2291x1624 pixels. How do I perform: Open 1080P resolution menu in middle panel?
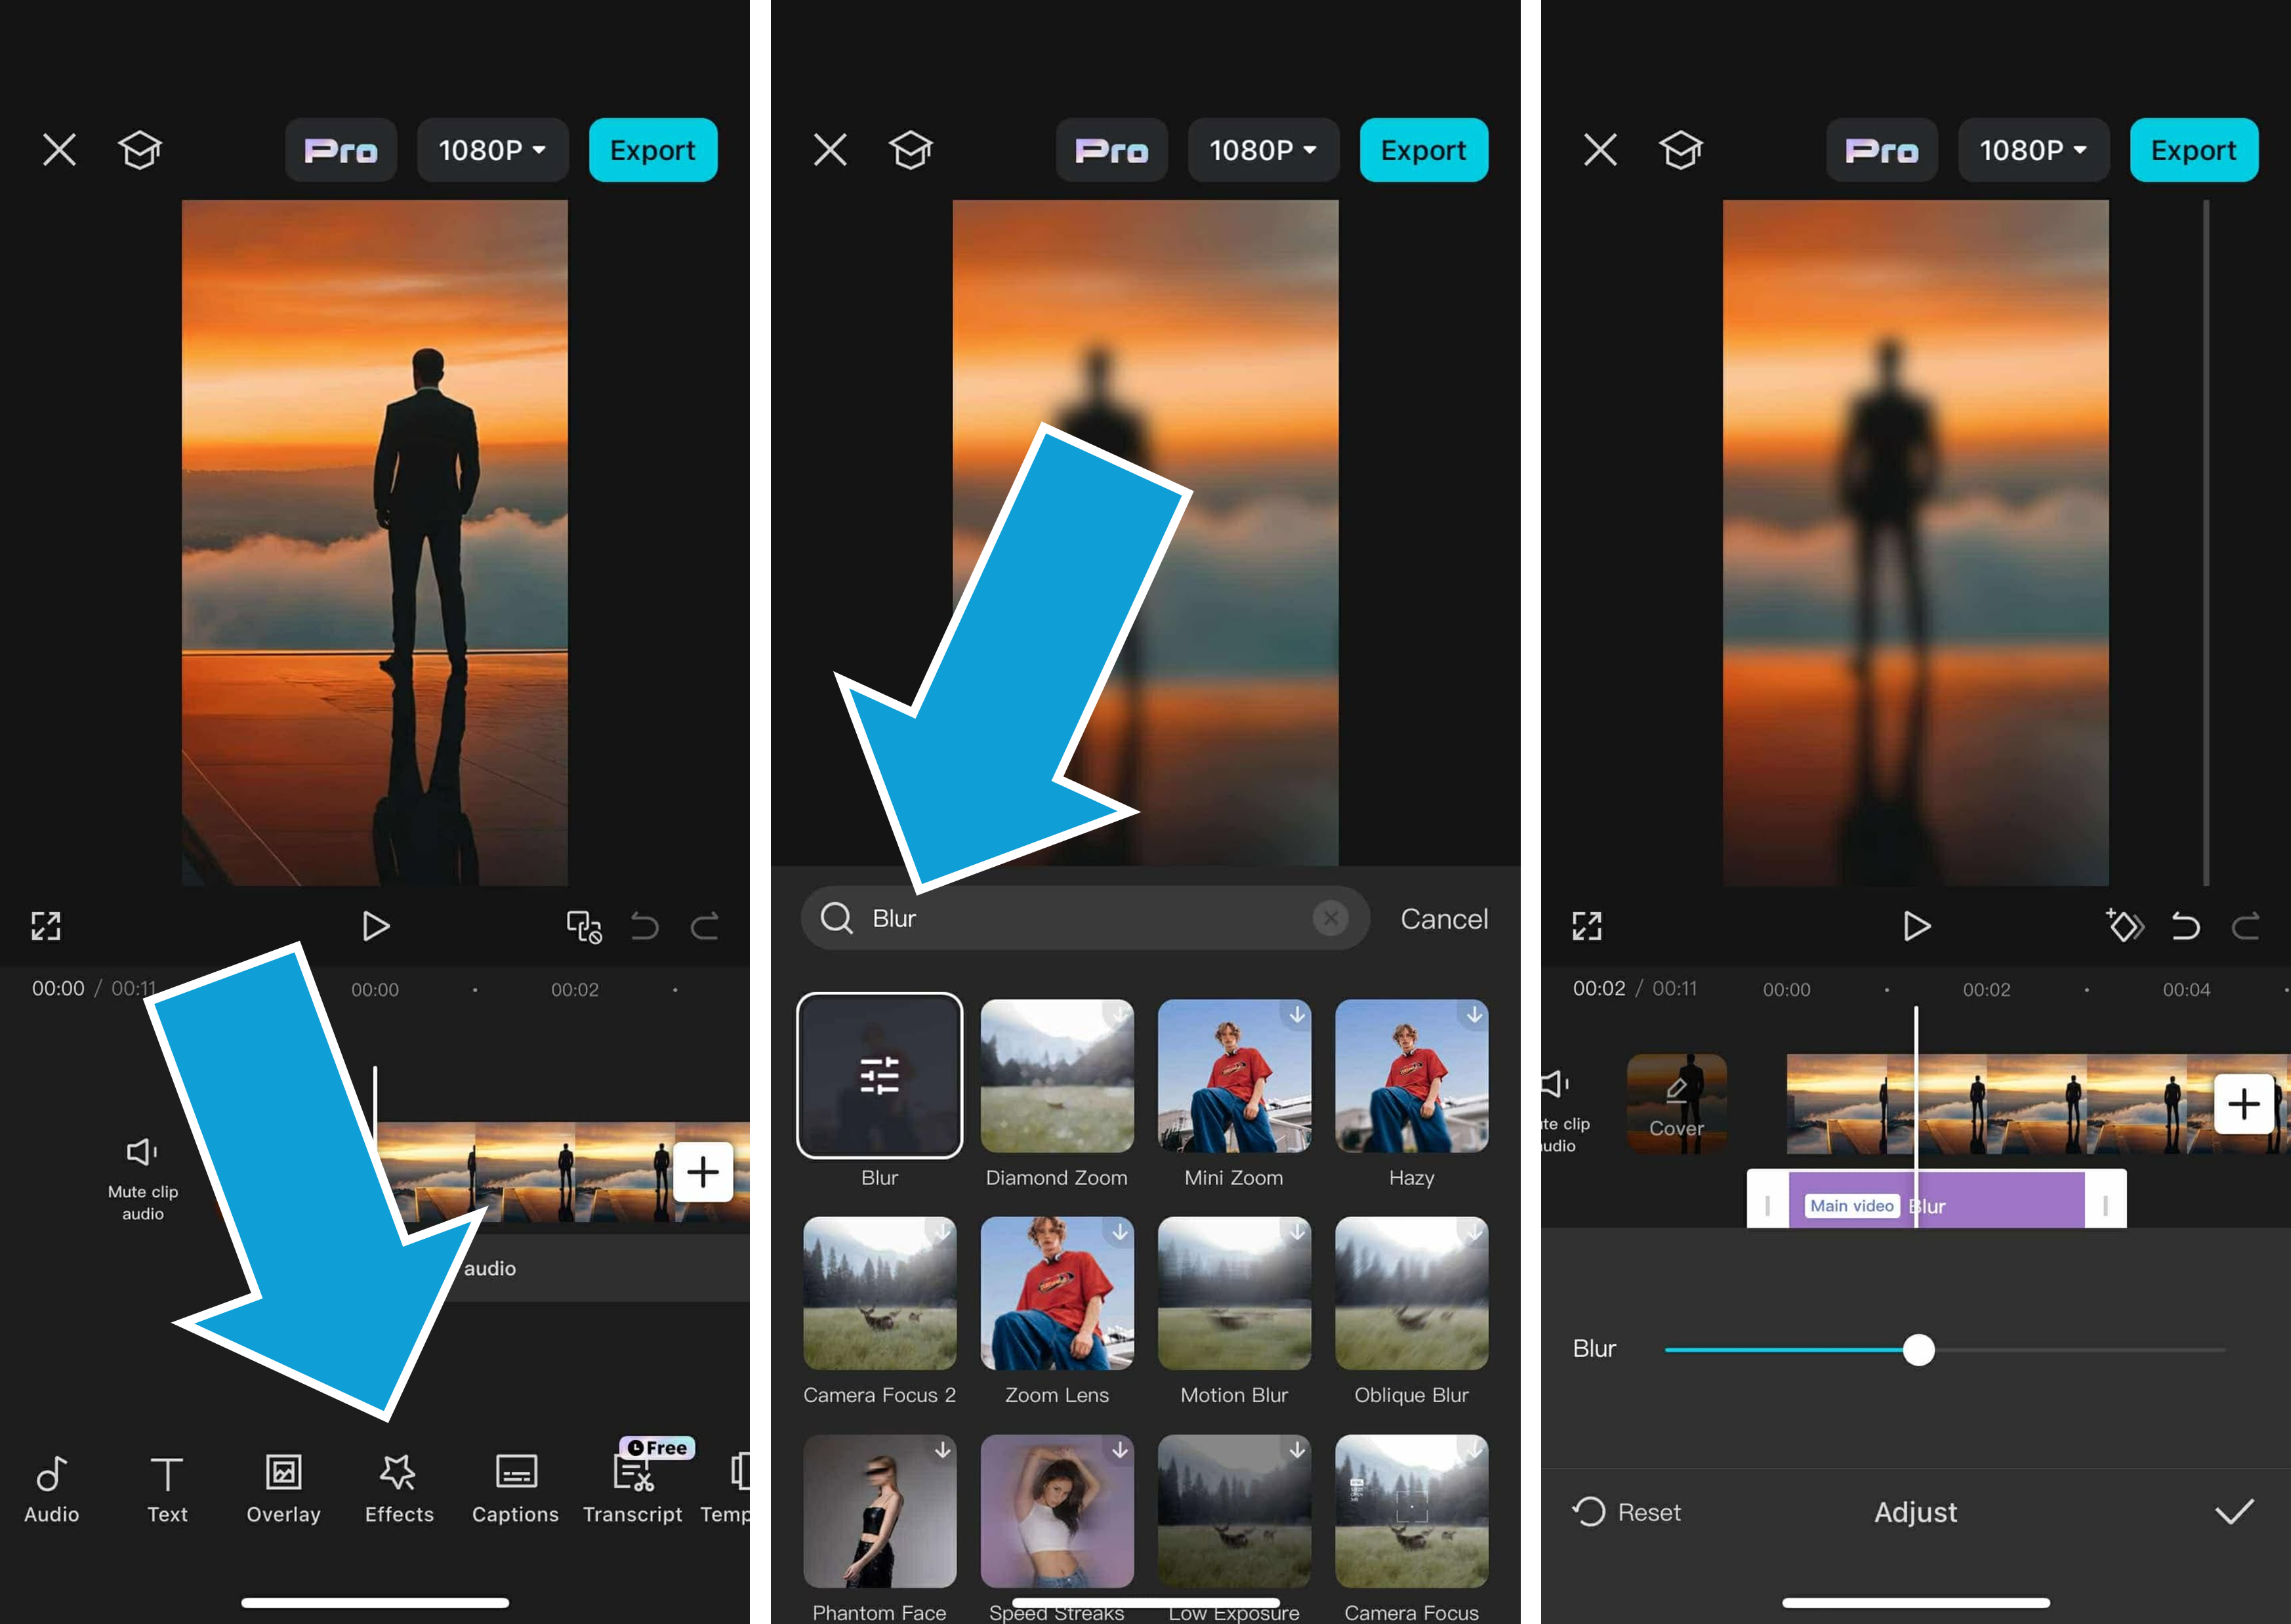1262,150
